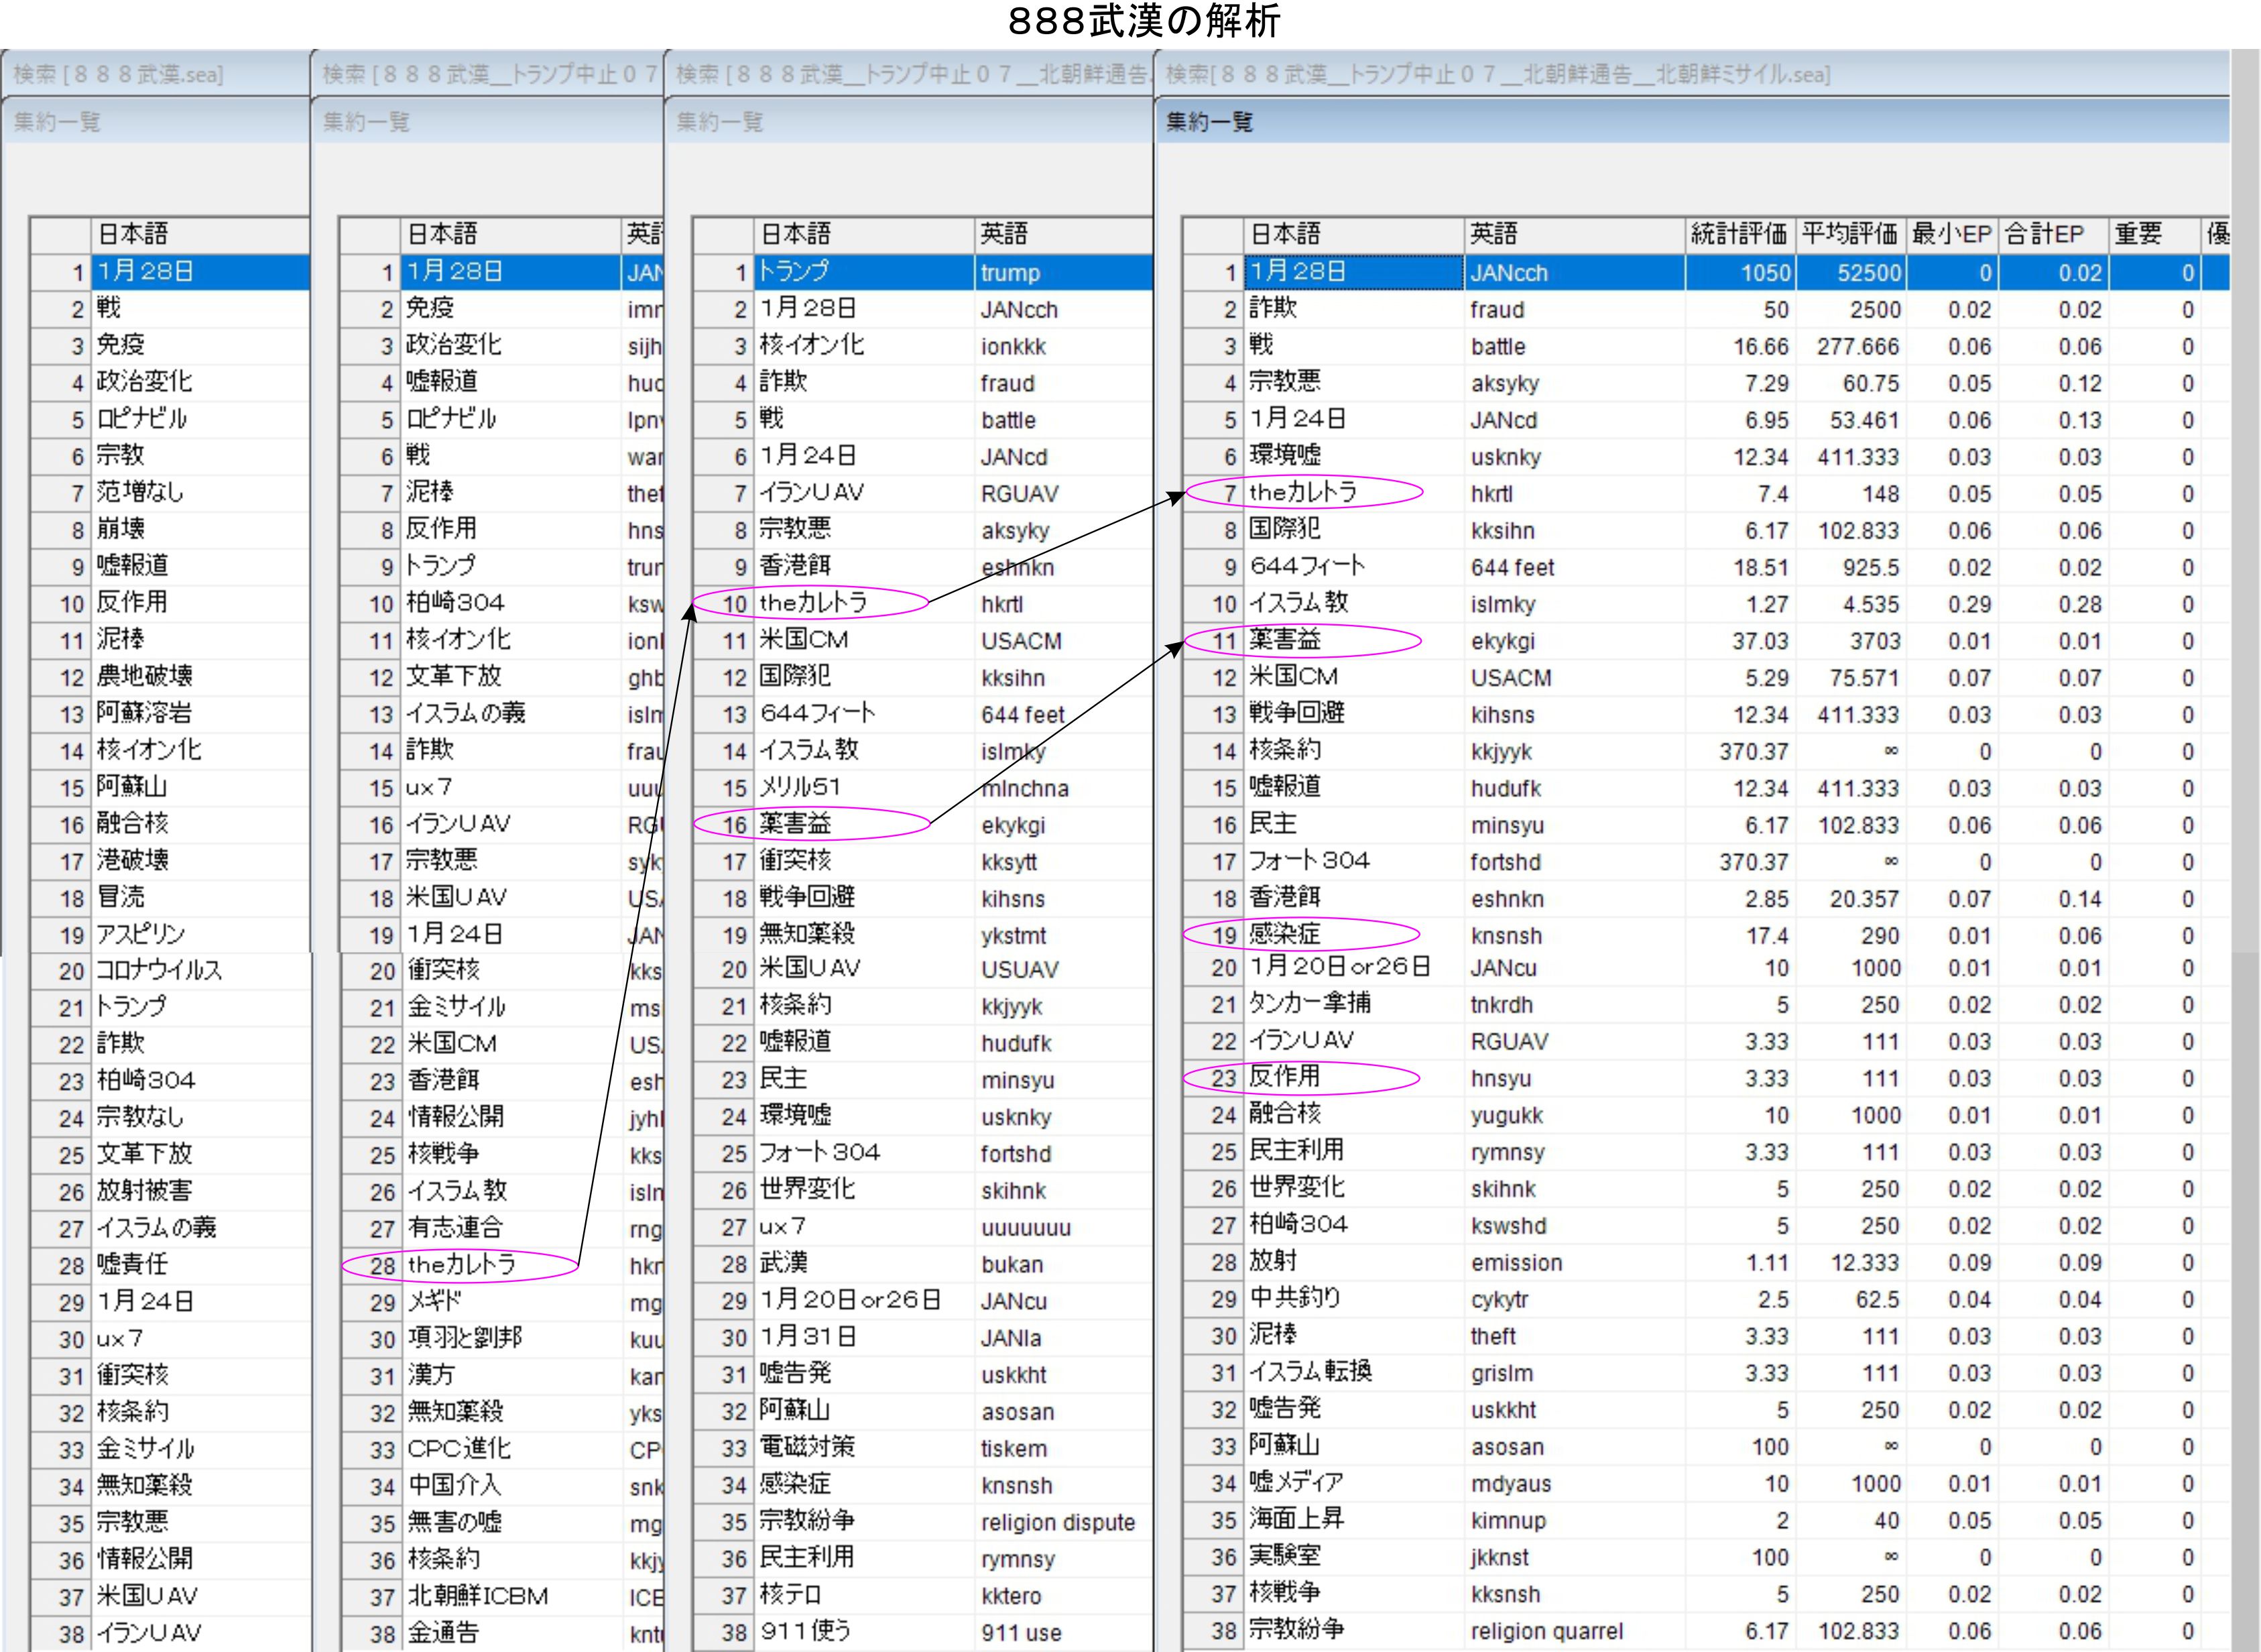Select row 19 感染症 in rightmost table
The image size is (2261, 1652).
1286,935
